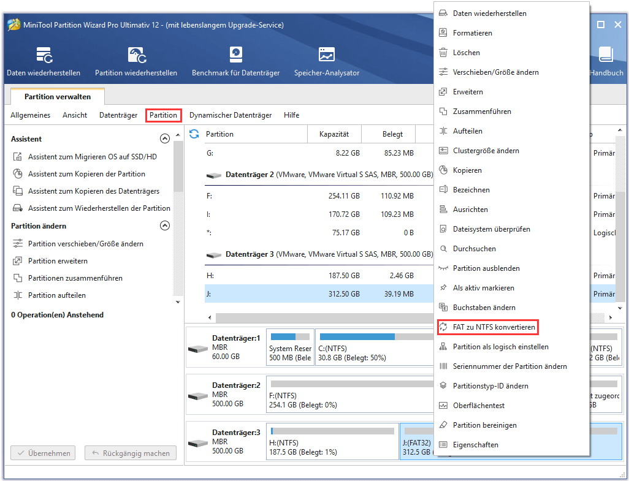Image resolution: width=629 pixels, height=481 pixels.
Task: Open Partition wiederherstellen toolbar icon
Action: [136, 55]
